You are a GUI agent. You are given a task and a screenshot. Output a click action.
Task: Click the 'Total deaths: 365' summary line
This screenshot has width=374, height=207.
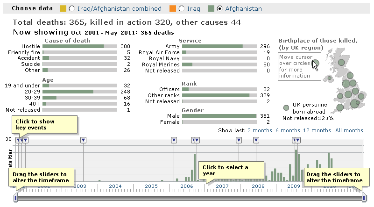(x=127, y=22)
